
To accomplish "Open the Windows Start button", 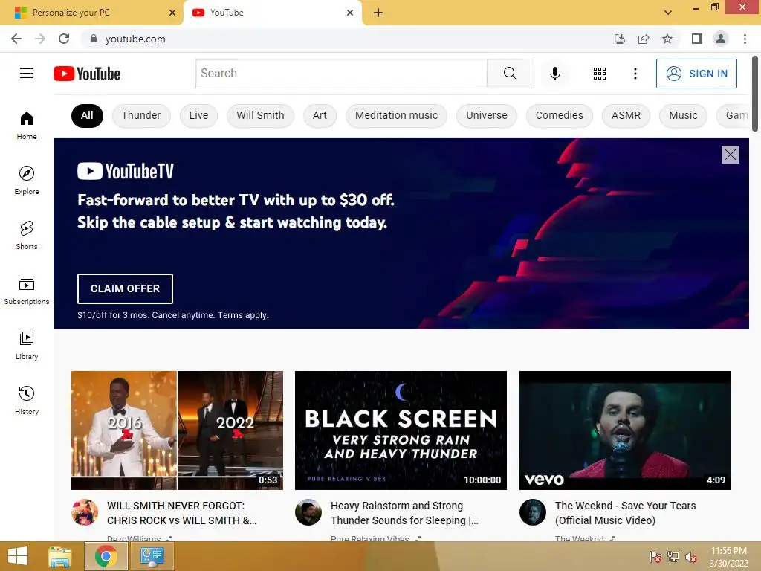I will 18,556.
